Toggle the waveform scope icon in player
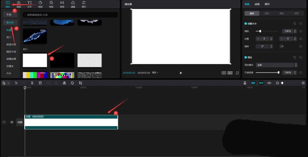Screen dimensions: 308x157 point(224,73)
